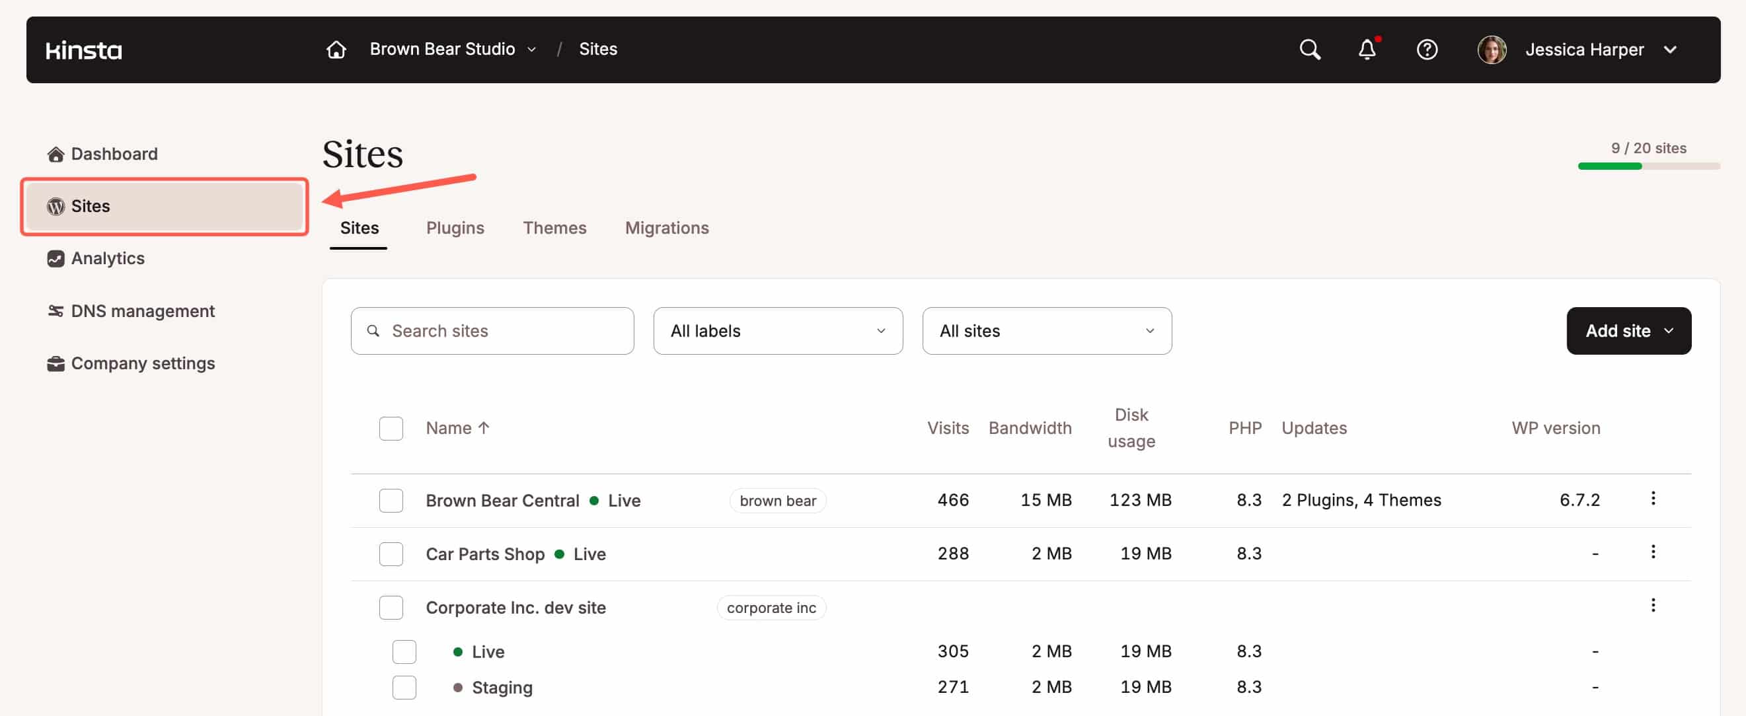Image resolution: width=1746 pixels, height=716 pixels.
Task: Focus the Search sites input field
Action: coord(492,330)
